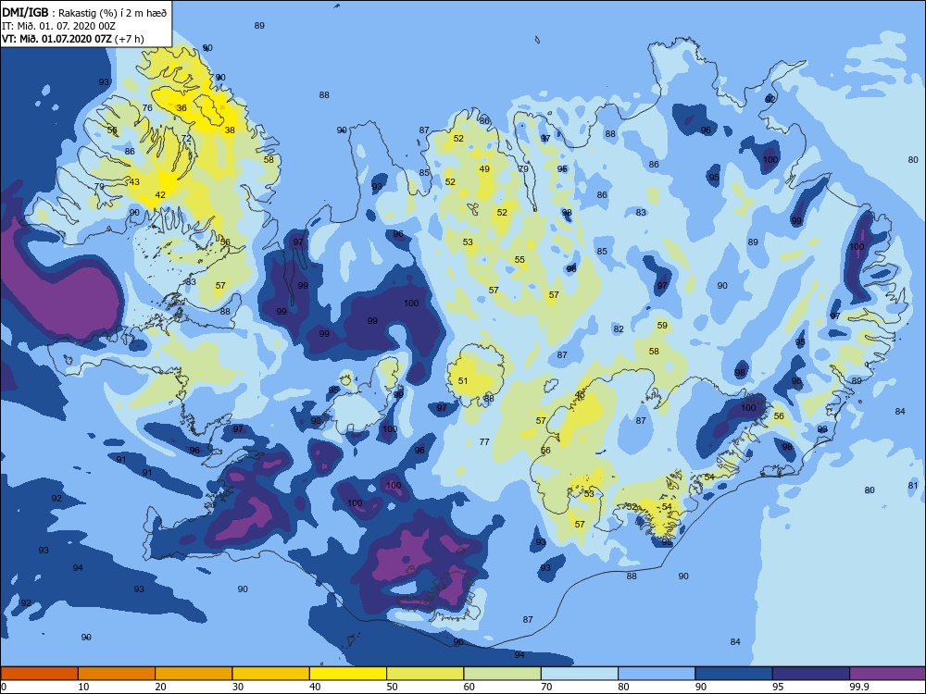Select the humidity value '76' on the map
The image size is (926, 694).
point(147,108)
